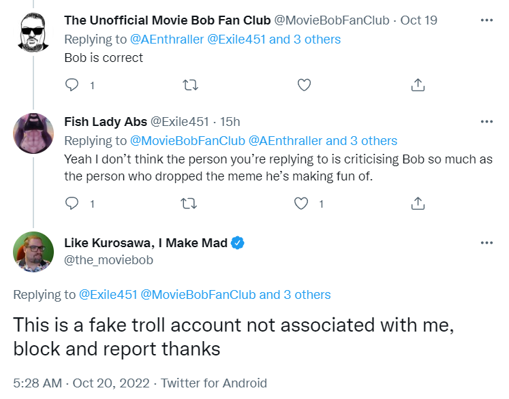This screenshot has width=509, height=399.
Task: Open Fish Lady Abs profile avatar
Action: pos(33,133)
